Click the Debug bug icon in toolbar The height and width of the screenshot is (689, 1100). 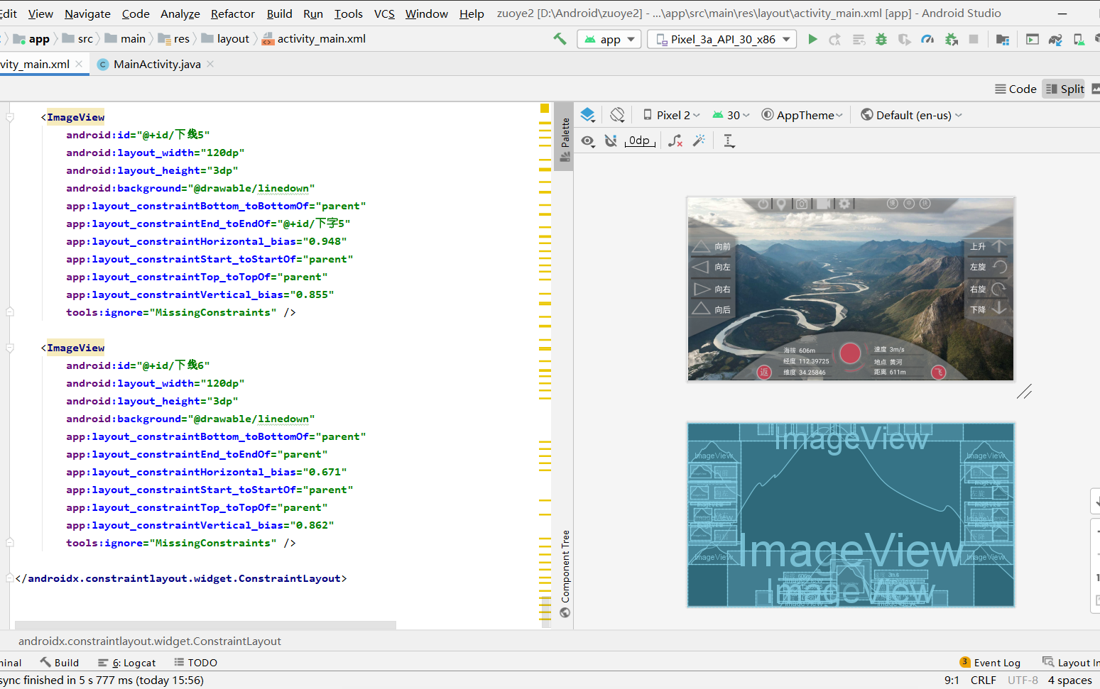tap(881, 38)
